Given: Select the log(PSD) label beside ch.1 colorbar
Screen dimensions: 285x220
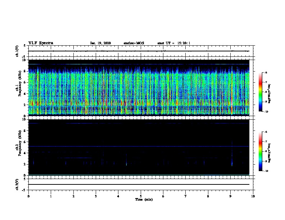Looking at the screenshot, I should click(269, 94).
